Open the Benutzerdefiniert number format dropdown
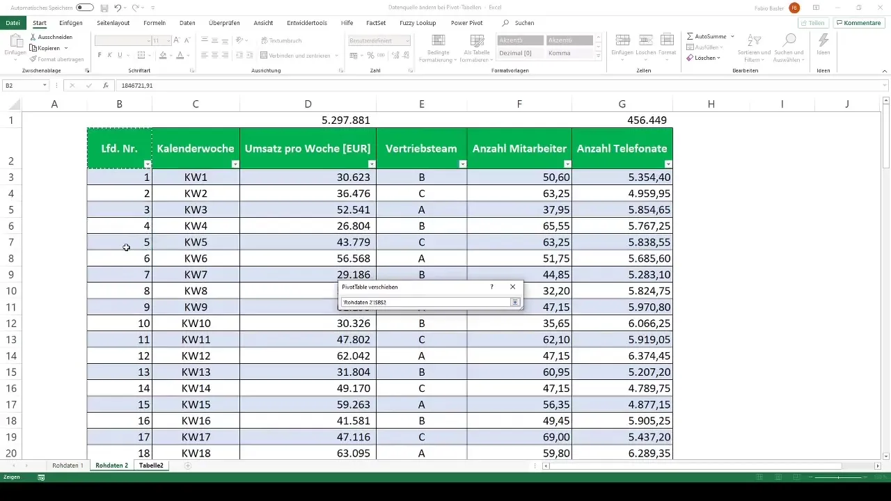The height and width of the screenshot is (501, 891). [x=407, y=41]
